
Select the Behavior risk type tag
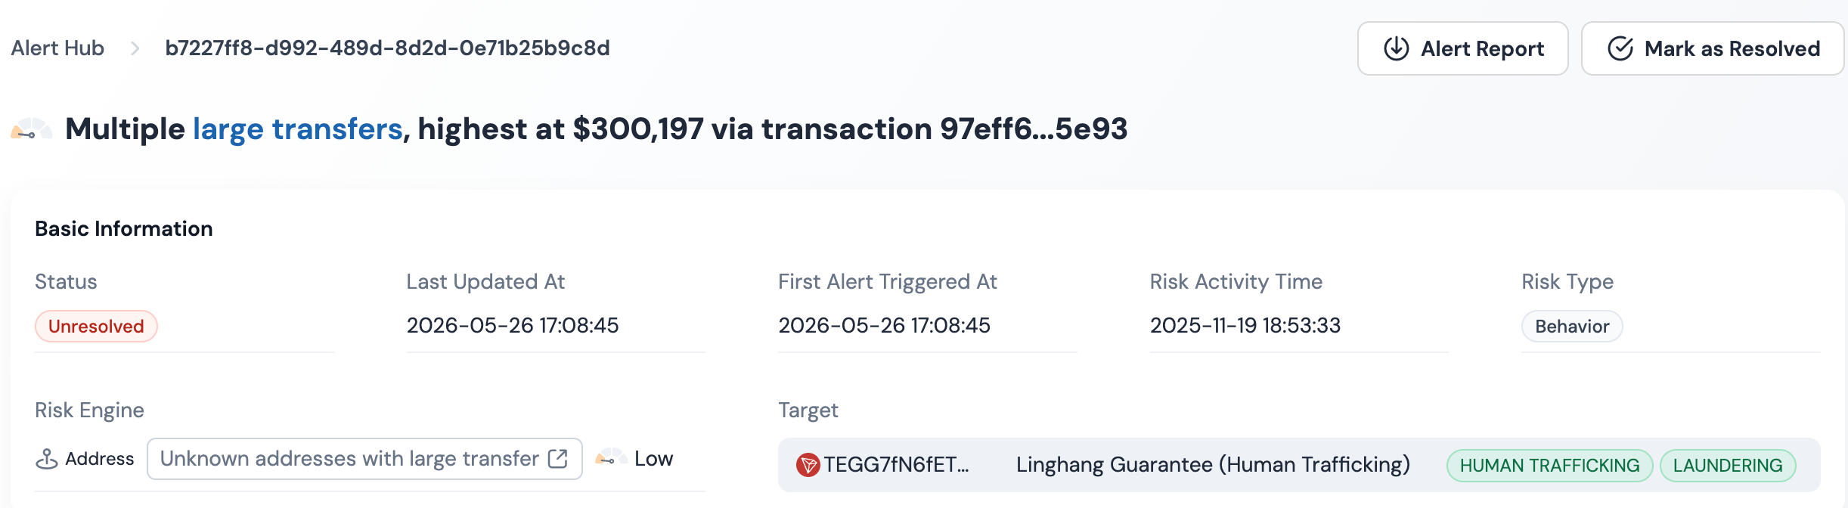(1572, 327)
